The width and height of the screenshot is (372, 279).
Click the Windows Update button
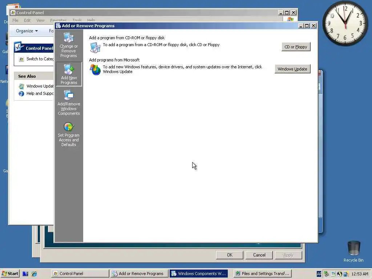(x=292, y=69)
